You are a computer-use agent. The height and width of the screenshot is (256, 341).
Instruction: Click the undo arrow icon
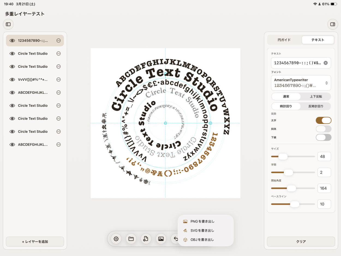click(x=175, y=239)
